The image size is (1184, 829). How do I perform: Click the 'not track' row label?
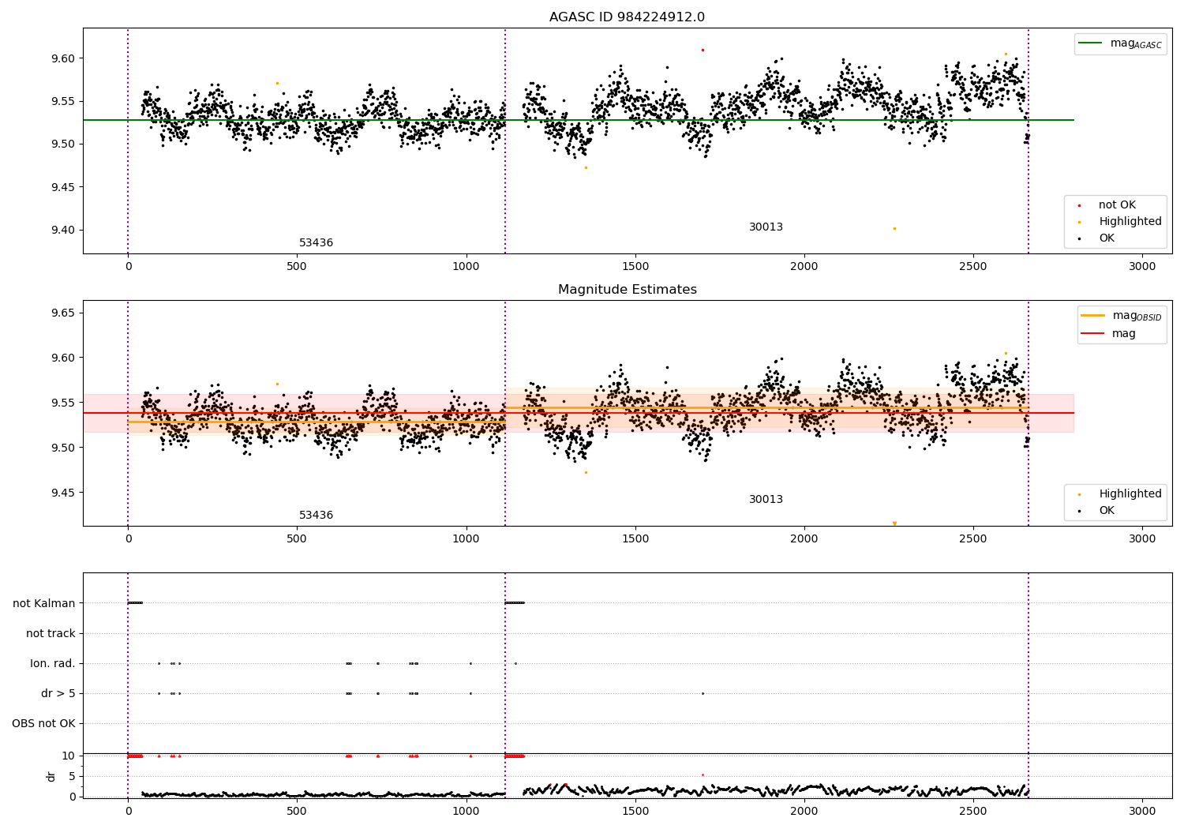51,633
